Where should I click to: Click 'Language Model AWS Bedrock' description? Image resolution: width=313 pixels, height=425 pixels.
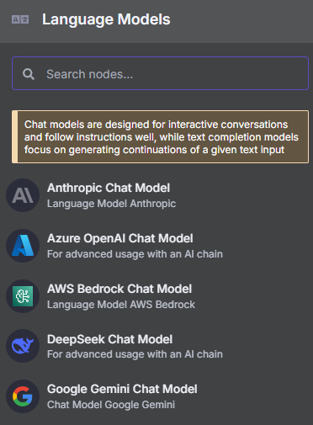point(121,305)
